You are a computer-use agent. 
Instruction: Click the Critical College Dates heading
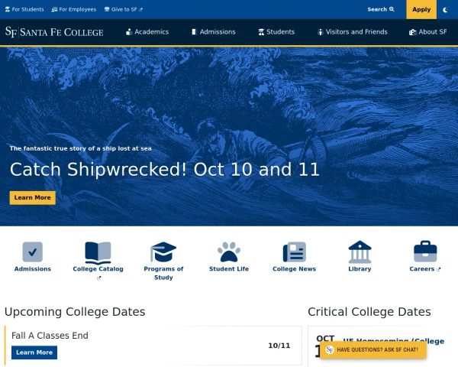click(x=369, y=312)
